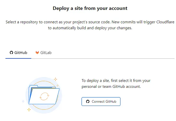Click the "To deploy a site" instruction text
The height and width of the screenshot is (121, 176).
116,81
